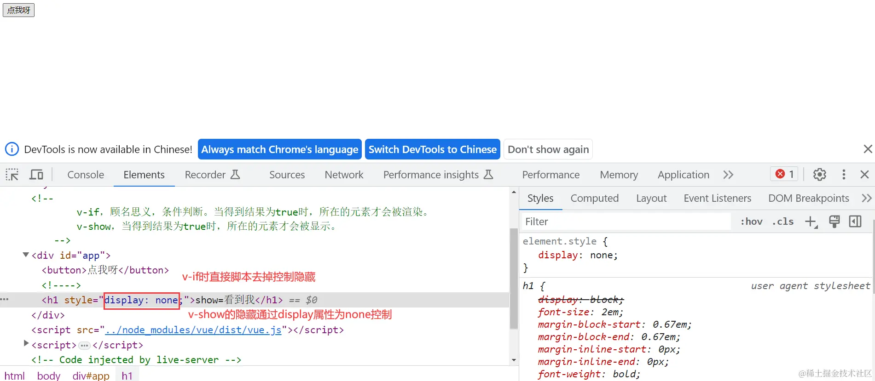
Task: Click the struck-through display: block declaration
Action: coord(581,300)
